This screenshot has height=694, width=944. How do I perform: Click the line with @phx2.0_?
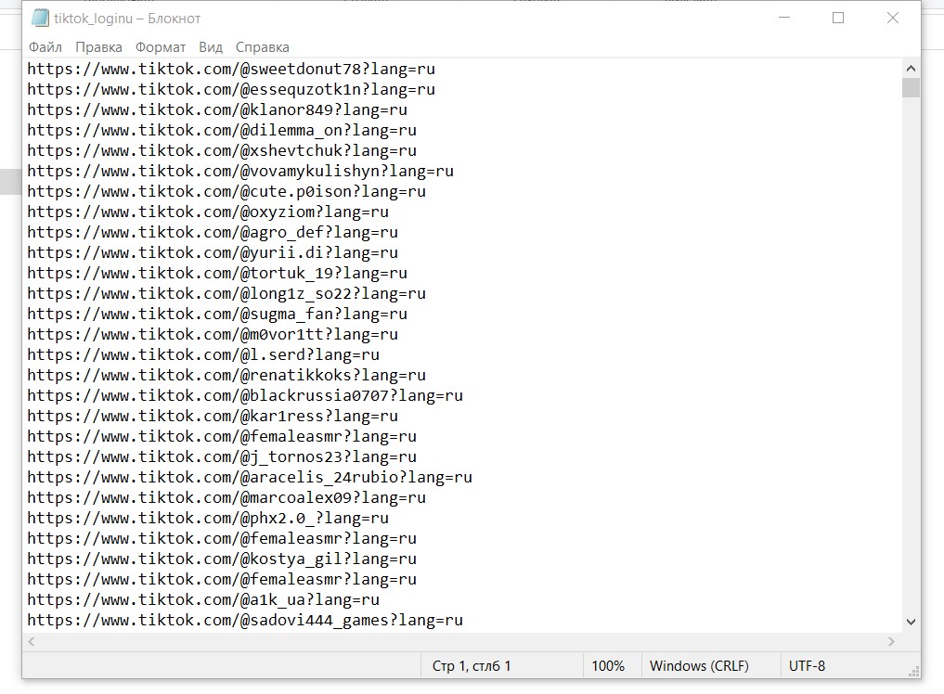208,519
